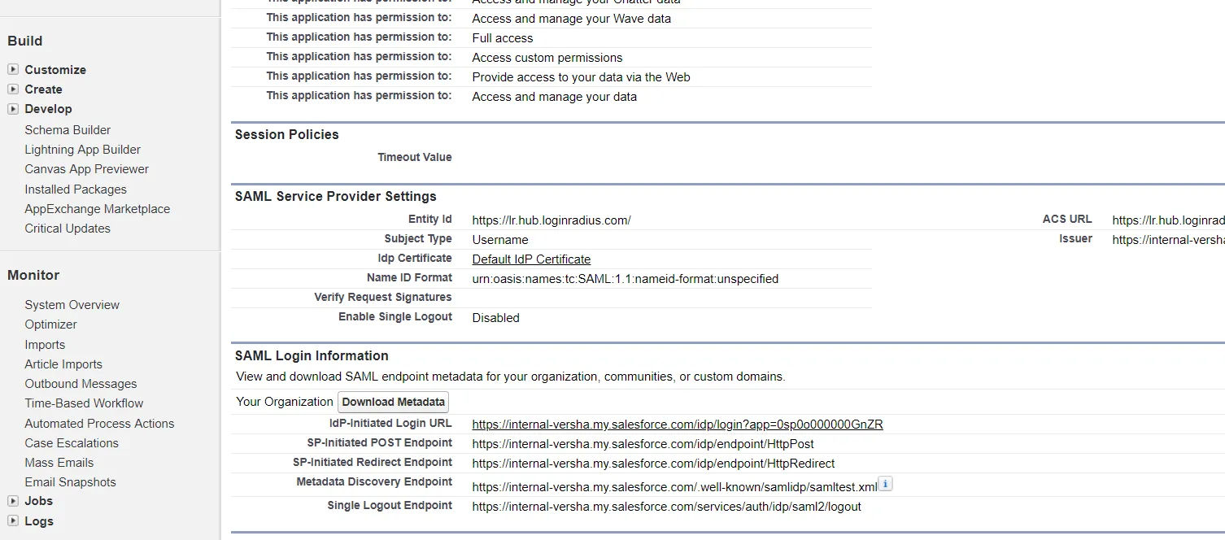Expand the Jobs section

(x=14, y=501)
